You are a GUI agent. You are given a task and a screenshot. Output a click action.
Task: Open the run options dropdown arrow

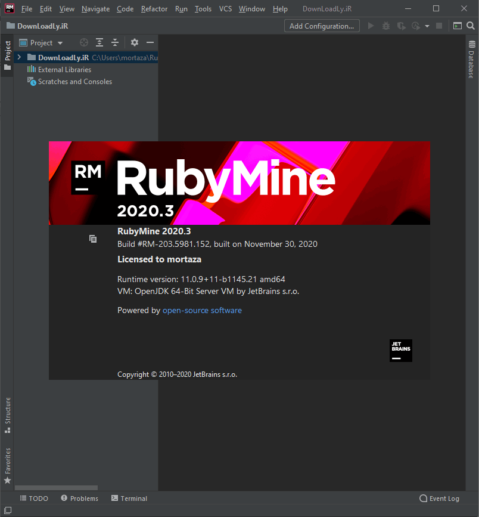point(427,26)
